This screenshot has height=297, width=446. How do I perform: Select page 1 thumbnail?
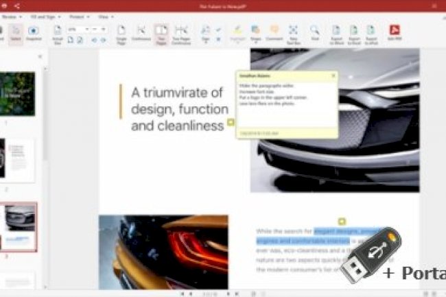pyautogui.click(x=17, y=94)
